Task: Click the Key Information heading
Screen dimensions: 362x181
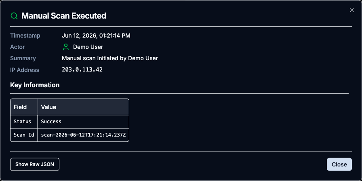Action: [35, 85]
